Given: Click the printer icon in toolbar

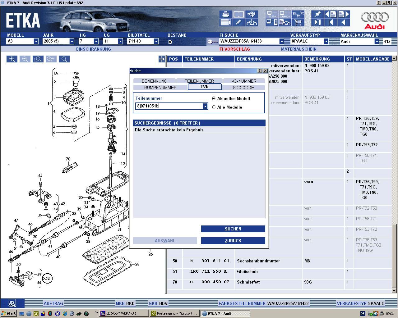Looking at the screenshot, I should [226, 15].
